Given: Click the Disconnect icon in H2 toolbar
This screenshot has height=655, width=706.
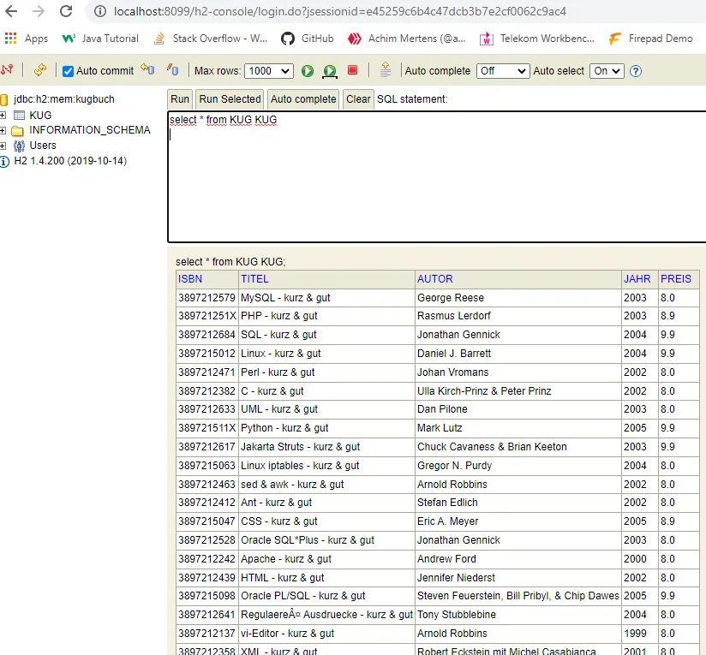Looking at the screenshot, I should pos(7,70).
